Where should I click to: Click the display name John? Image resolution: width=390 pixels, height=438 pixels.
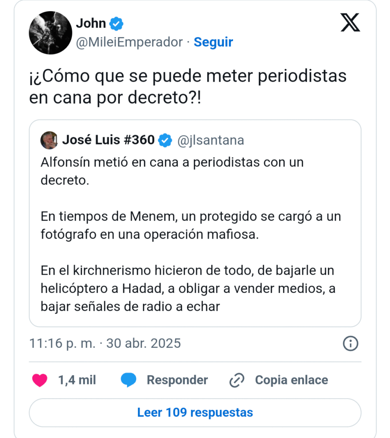[x=90, y=24]
